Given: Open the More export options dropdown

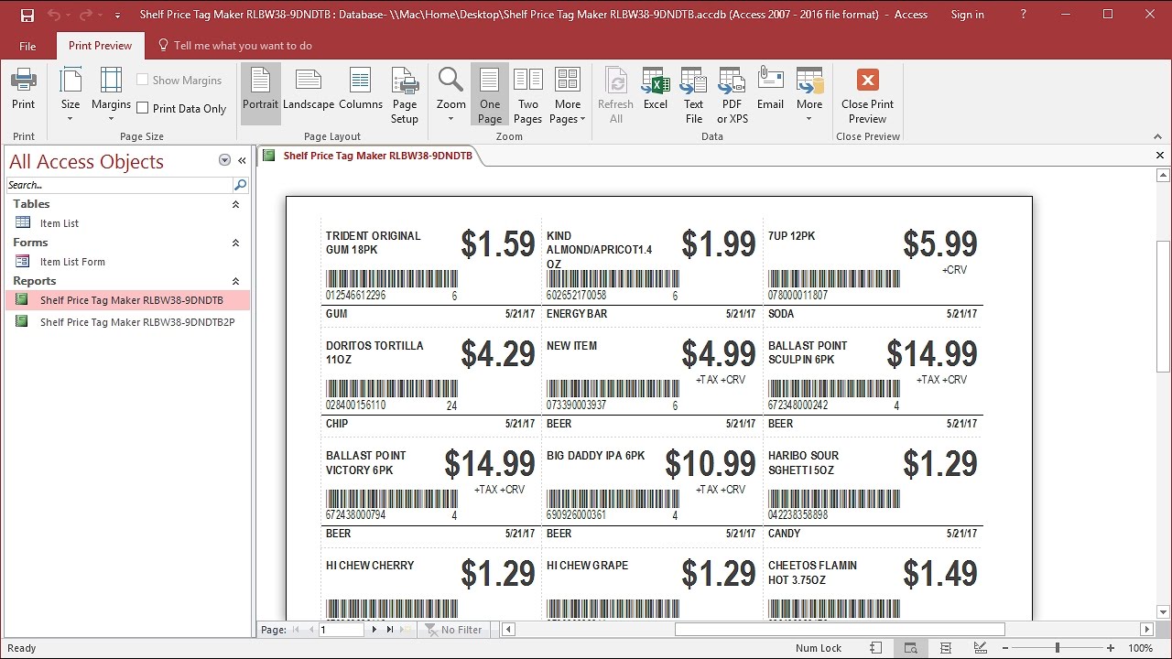Looking at the screenshot, I should pos(809,95).
